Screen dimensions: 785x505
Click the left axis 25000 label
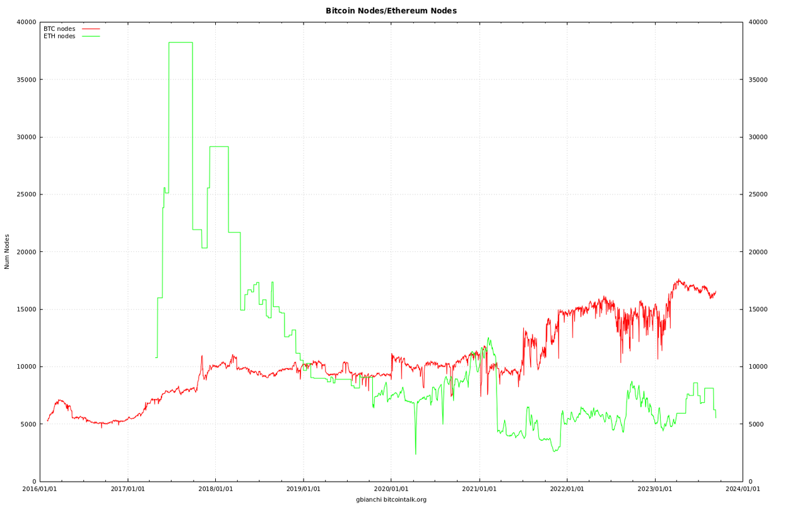26,194
